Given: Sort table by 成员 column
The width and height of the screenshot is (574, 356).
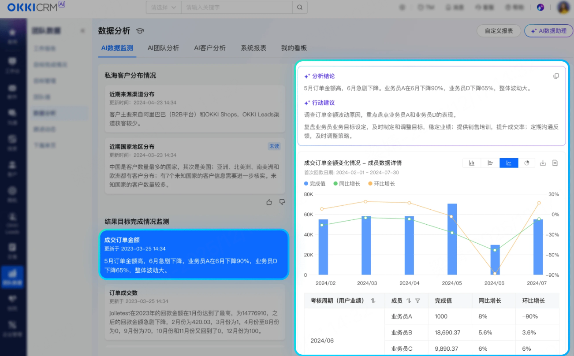Looking at the screenshot, I should pos(409,301).
